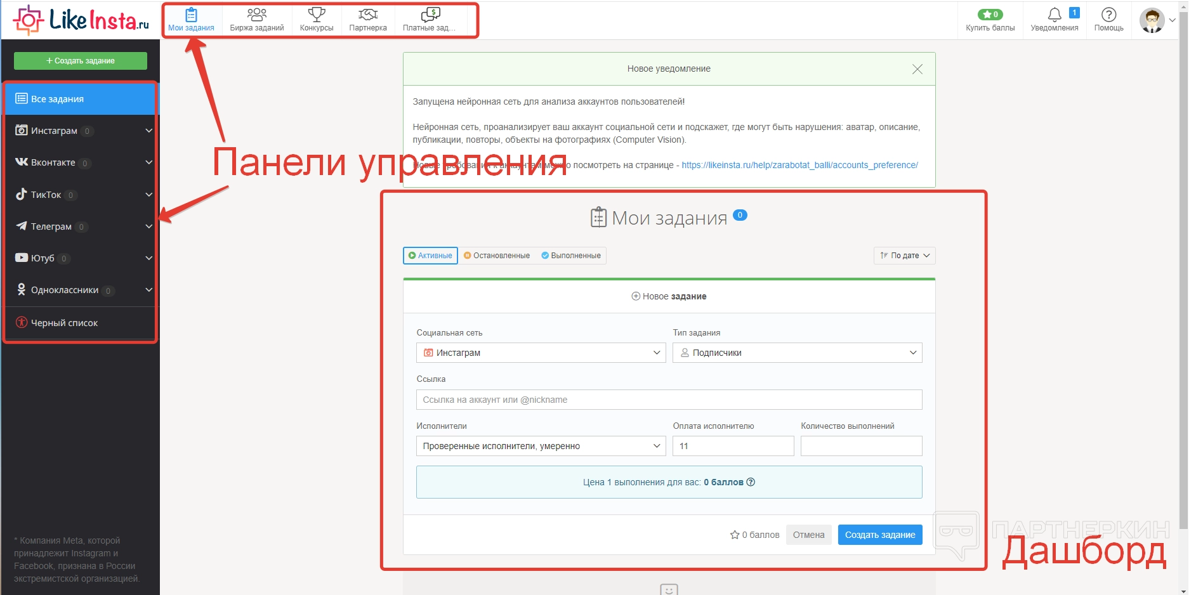Image resolution: width=1203 pixels, height=595 pixels.
Task: Click the Ссылка на аккаунт input field
Action: pos(669,400)
